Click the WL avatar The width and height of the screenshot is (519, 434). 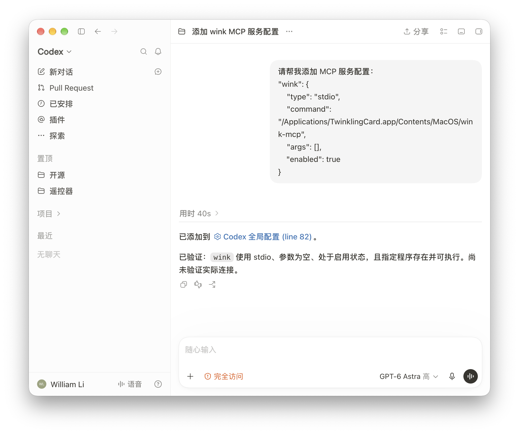coord(42,384)
